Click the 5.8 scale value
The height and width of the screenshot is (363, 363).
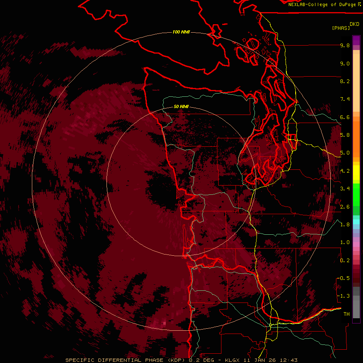coord(345,135)
